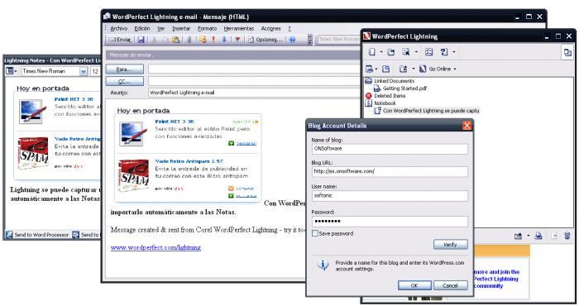Image resolution: width=579 pixels, height=306 pixels.
Task: Click the Password field
Action: [x=390, y=222]
